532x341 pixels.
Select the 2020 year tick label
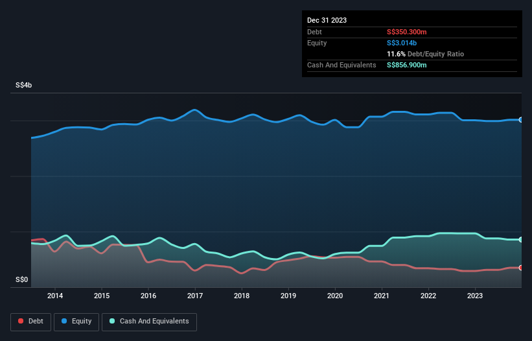[335, 296]
